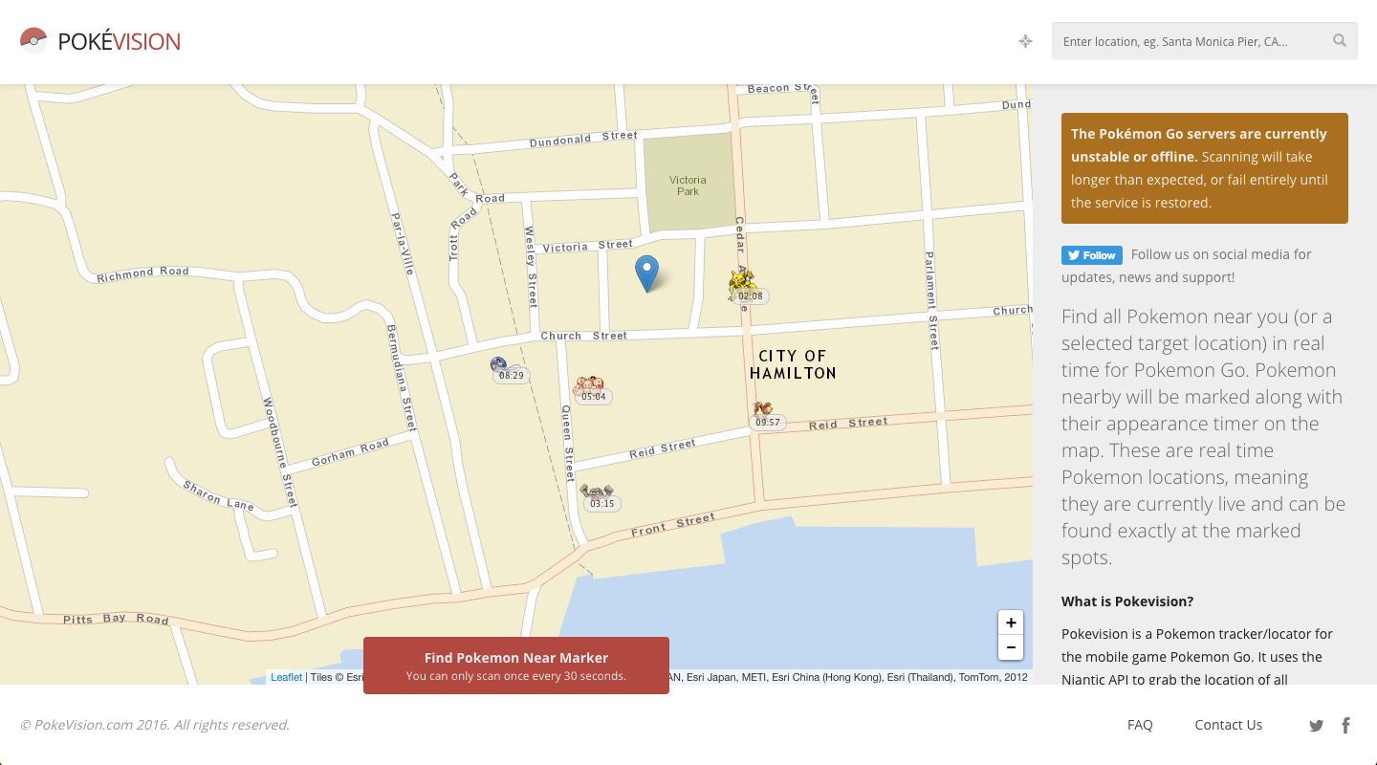Click the PokéVision pokeball logo
Image resolution: width=1377 pixels, height=765 pixels.
pyautogui.click(x=33, y=41)
